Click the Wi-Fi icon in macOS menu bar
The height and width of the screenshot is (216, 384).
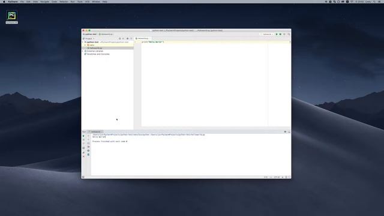pos(352,2)
